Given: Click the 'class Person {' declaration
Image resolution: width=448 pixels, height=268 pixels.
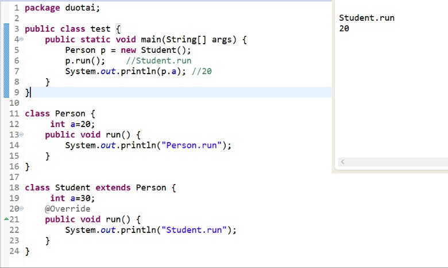Looking at the screenshot, I should (x=60, y=113).
